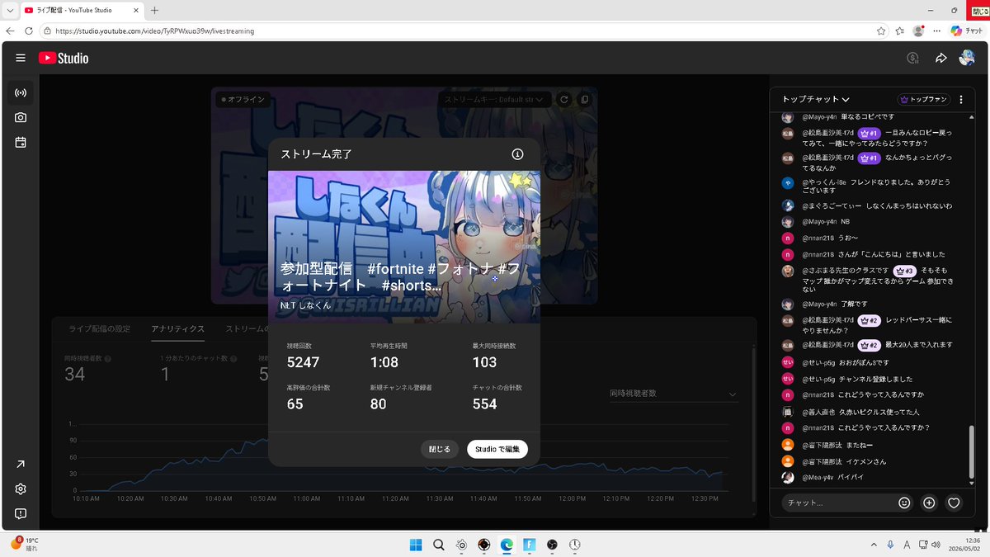Screen dimensions: 990x557
Task: Click the 新規チャンネル登録者 value 80
Action: pos(378,404)
